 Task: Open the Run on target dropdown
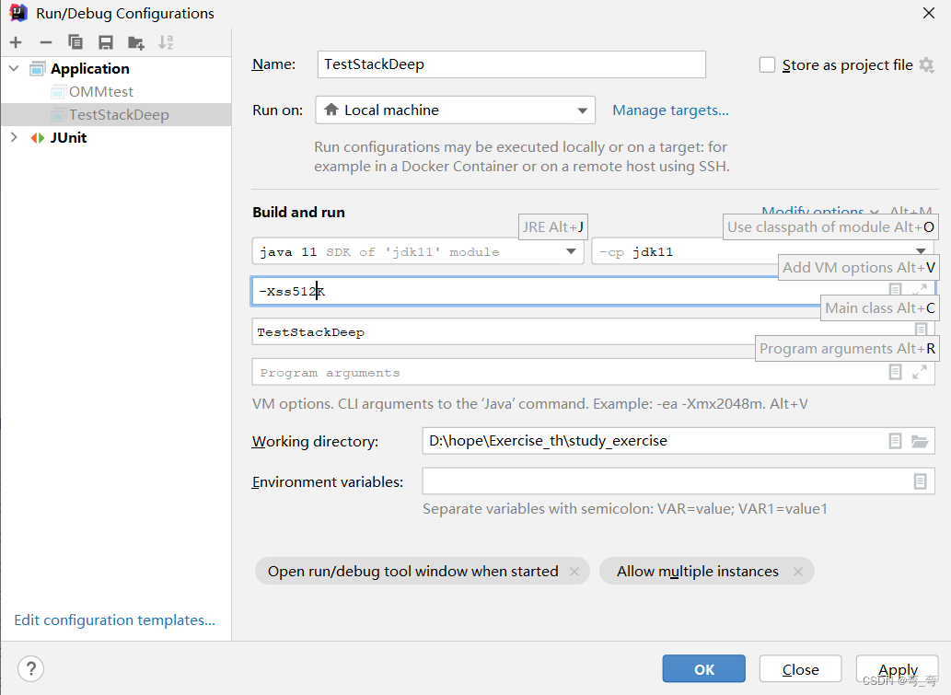455,110
